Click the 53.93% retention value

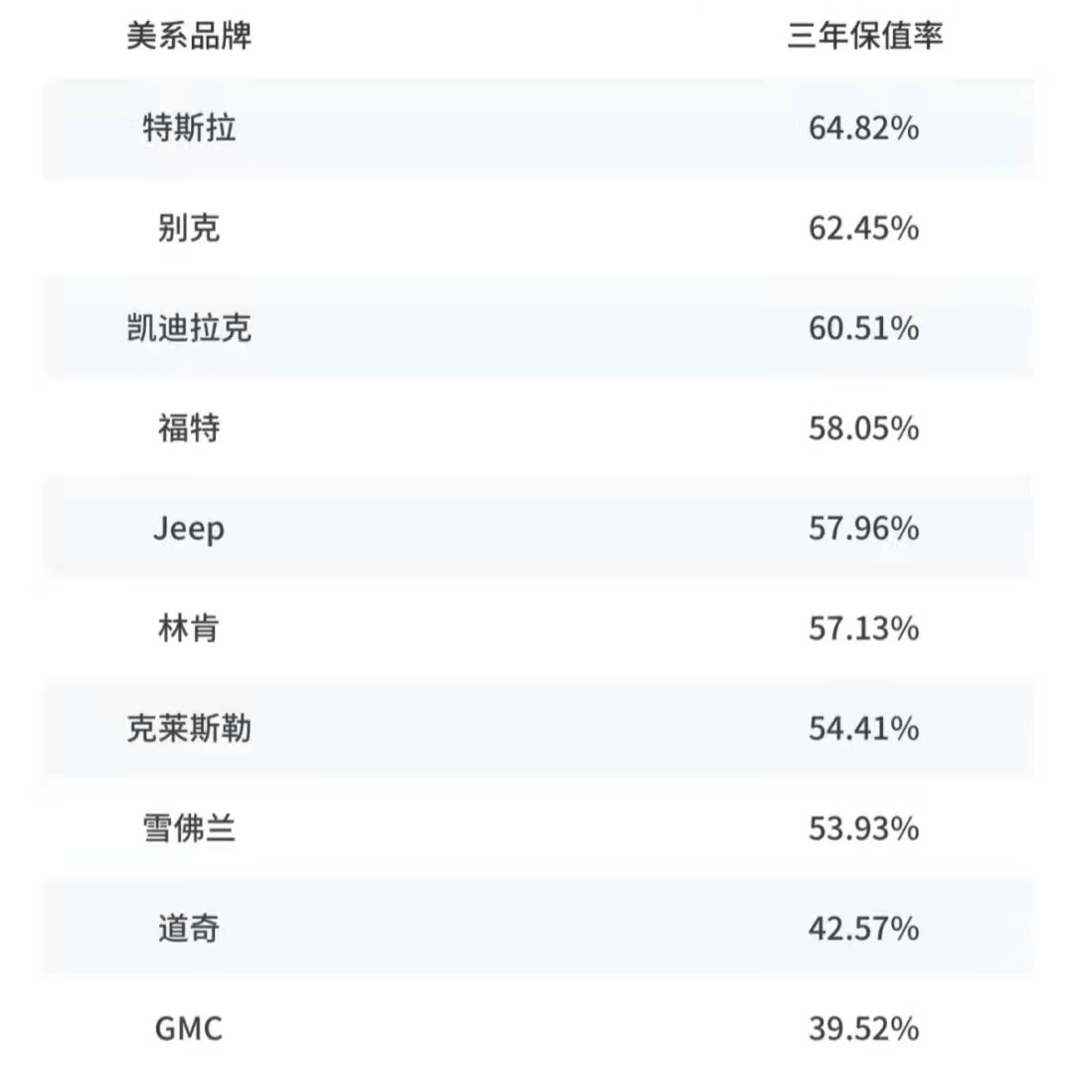pyautogui.click(x=863, y=828)
